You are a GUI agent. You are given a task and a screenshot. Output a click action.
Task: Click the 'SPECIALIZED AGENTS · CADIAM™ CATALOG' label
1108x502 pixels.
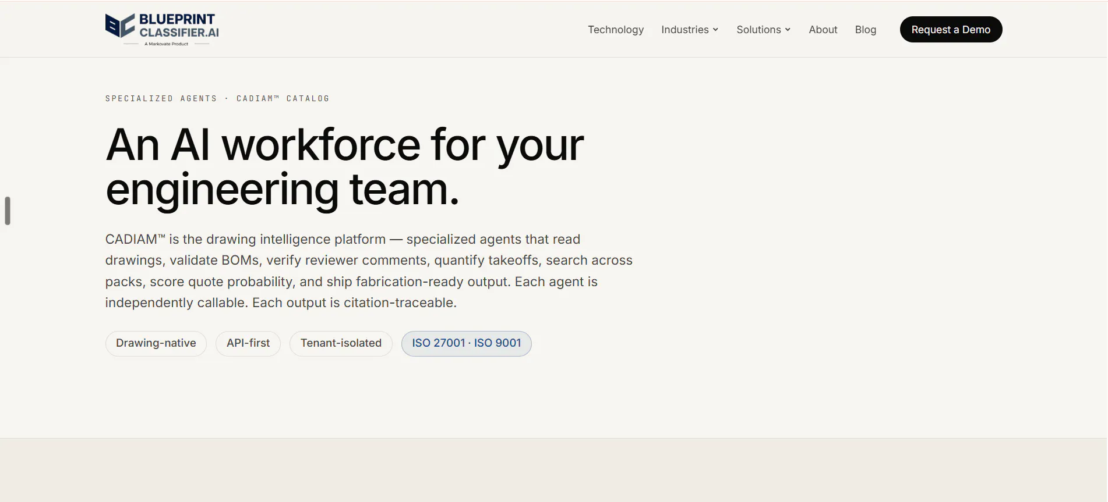pos(217,99)
